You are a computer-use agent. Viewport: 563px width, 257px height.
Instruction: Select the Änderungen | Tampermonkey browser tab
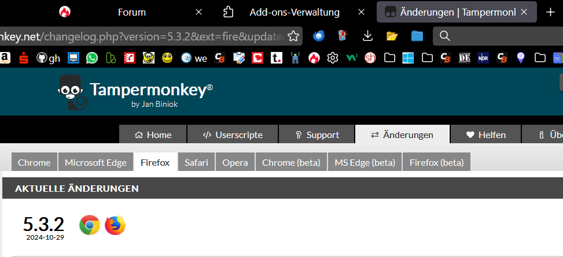point(458,12)
